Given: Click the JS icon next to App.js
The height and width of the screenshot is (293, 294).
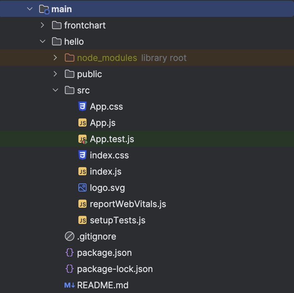Looking at the screenshot, I should coord(82,123).
